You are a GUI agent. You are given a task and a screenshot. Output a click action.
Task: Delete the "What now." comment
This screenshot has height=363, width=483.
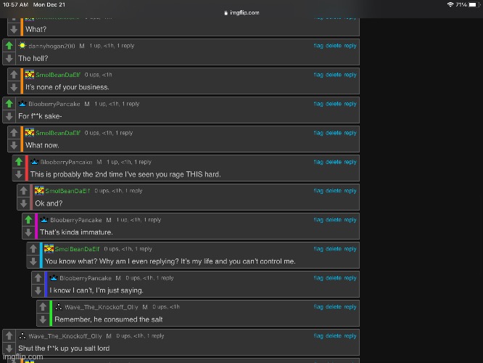coord(333,133)
